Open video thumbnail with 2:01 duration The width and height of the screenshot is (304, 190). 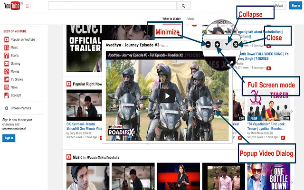pos(239,105)
